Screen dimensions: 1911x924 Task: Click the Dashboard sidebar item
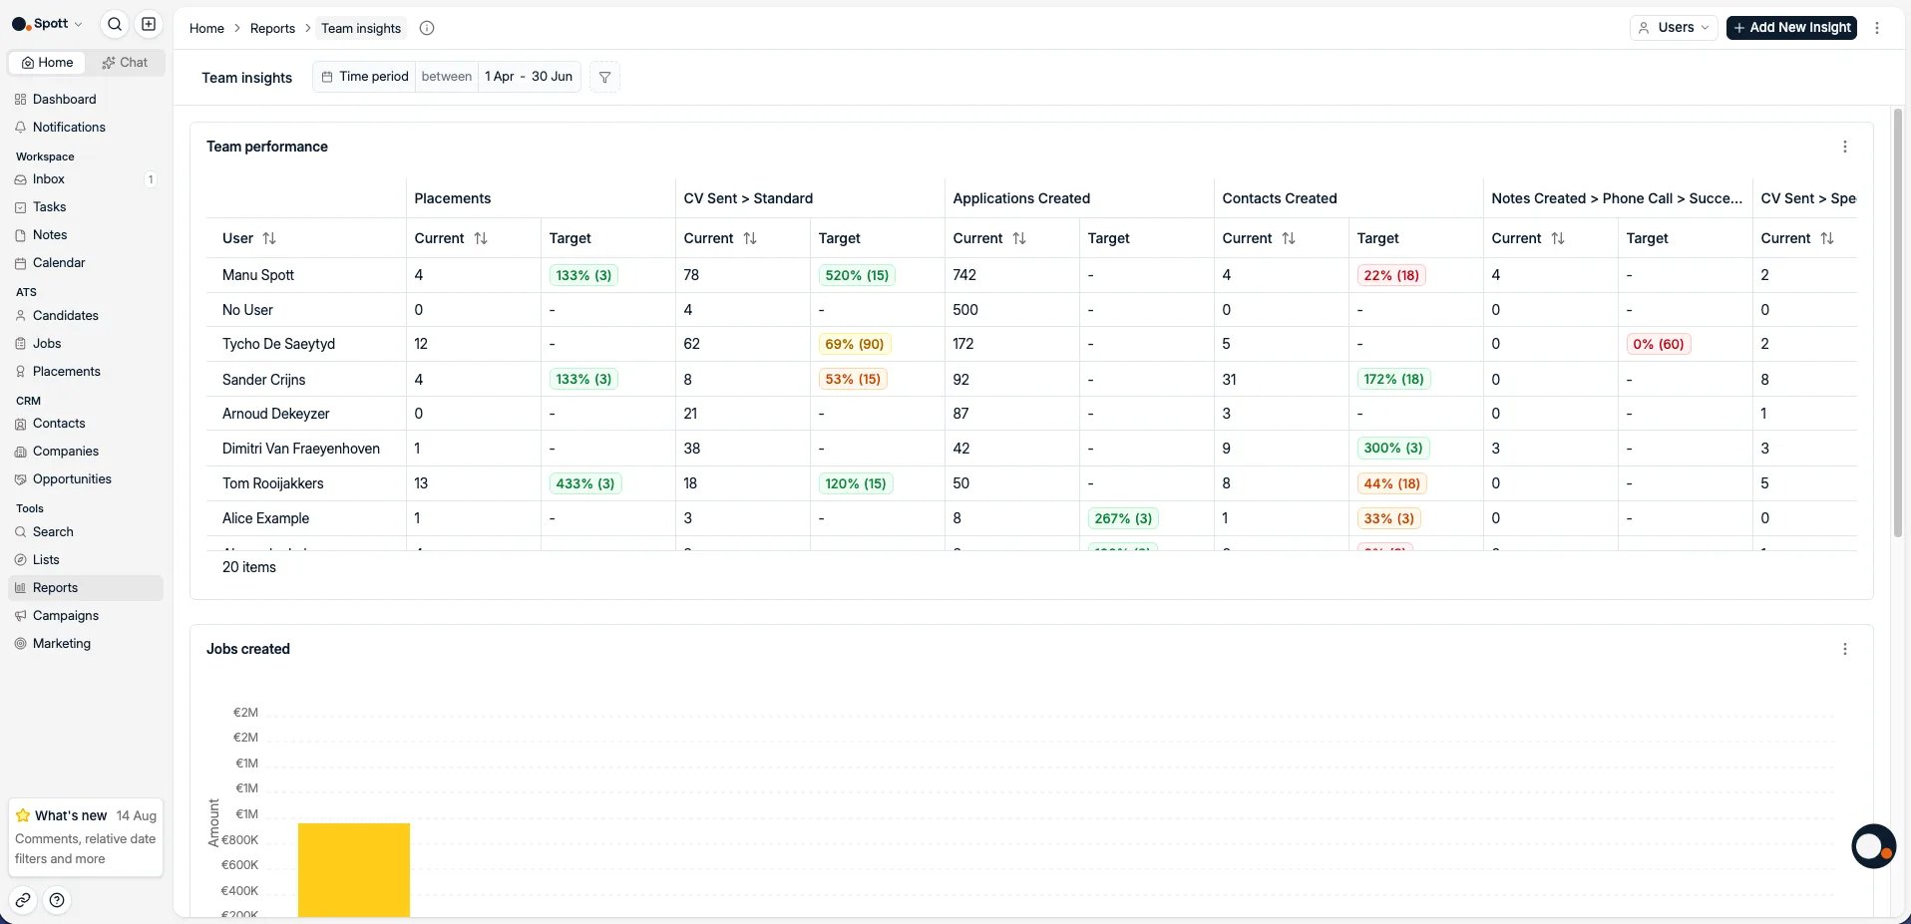pyautogui.click(x=86, y=99)
